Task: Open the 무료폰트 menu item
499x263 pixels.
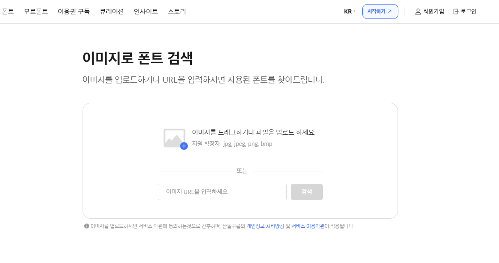Action: pos(36,12)
